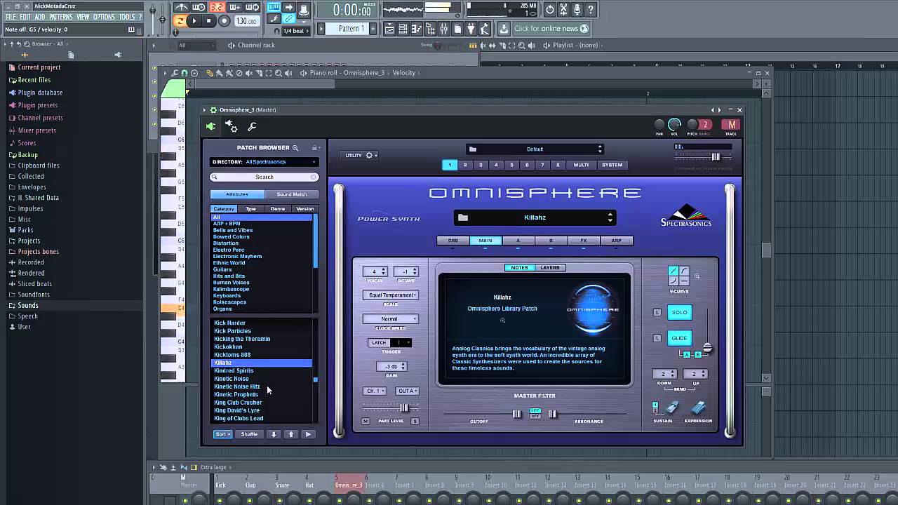Viewport: 898px width, 505px height.
Task: Open the FX page tab
Action: click(x=584, y=241)
